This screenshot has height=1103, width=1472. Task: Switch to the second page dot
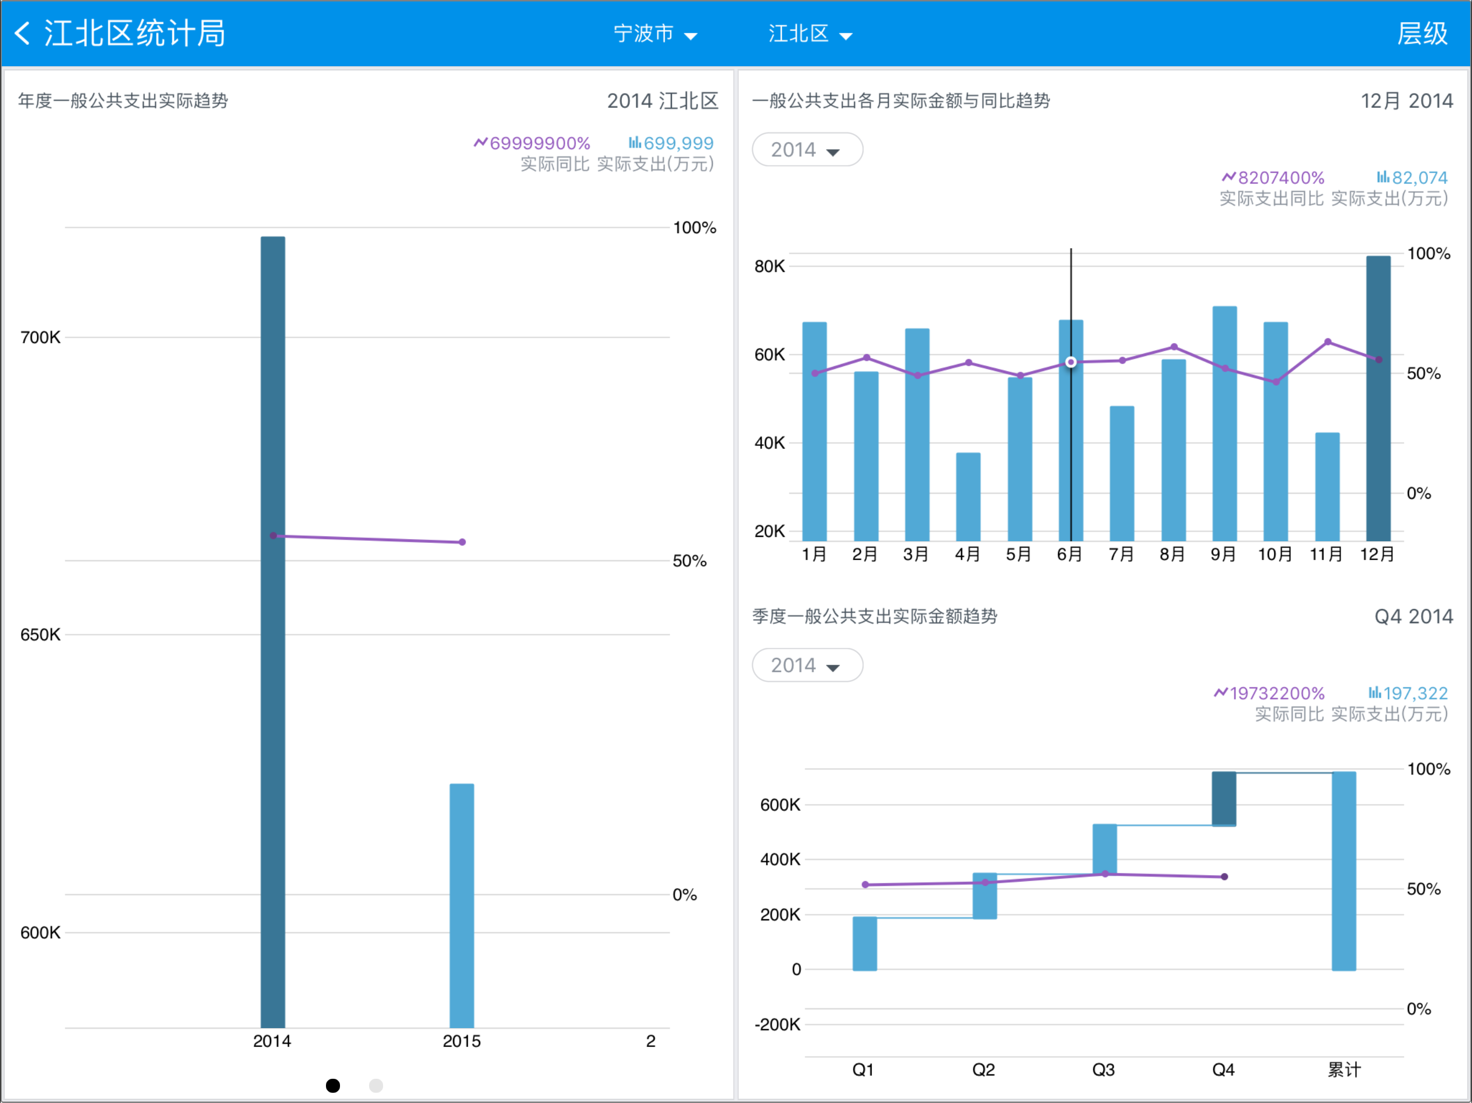pos(376,1086)
